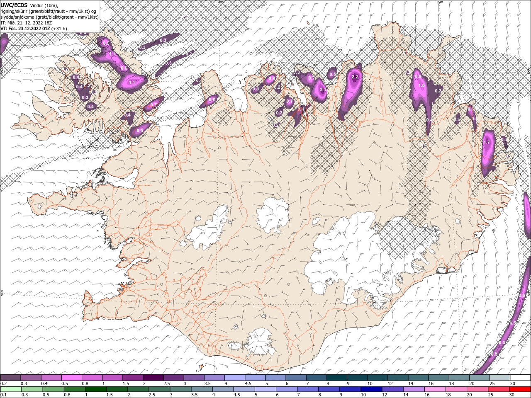Select the 16 swatch in the upper snow legend row
Image resolution: width=531 pixels, height=398 pixels.
click(438, 378)
